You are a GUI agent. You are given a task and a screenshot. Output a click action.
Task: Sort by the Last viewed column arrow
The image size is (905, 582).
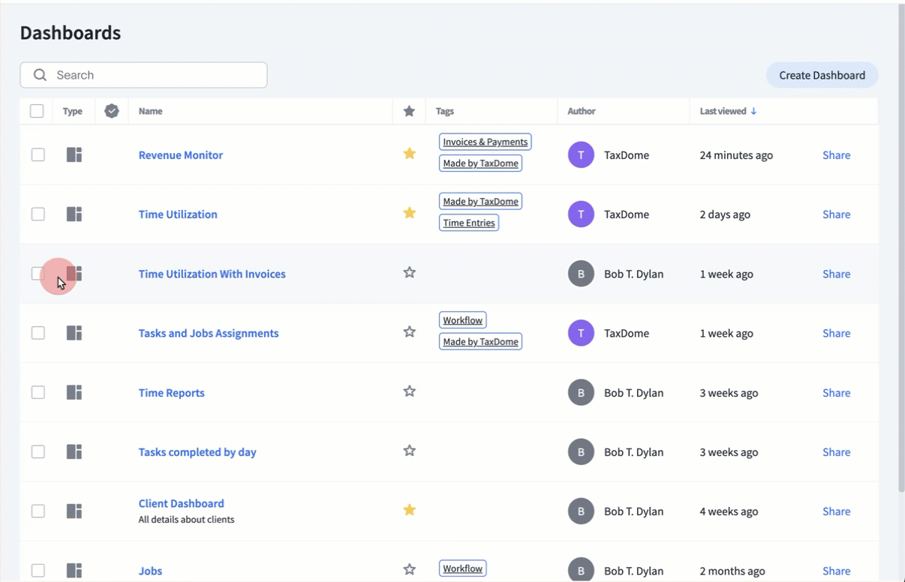753,111
